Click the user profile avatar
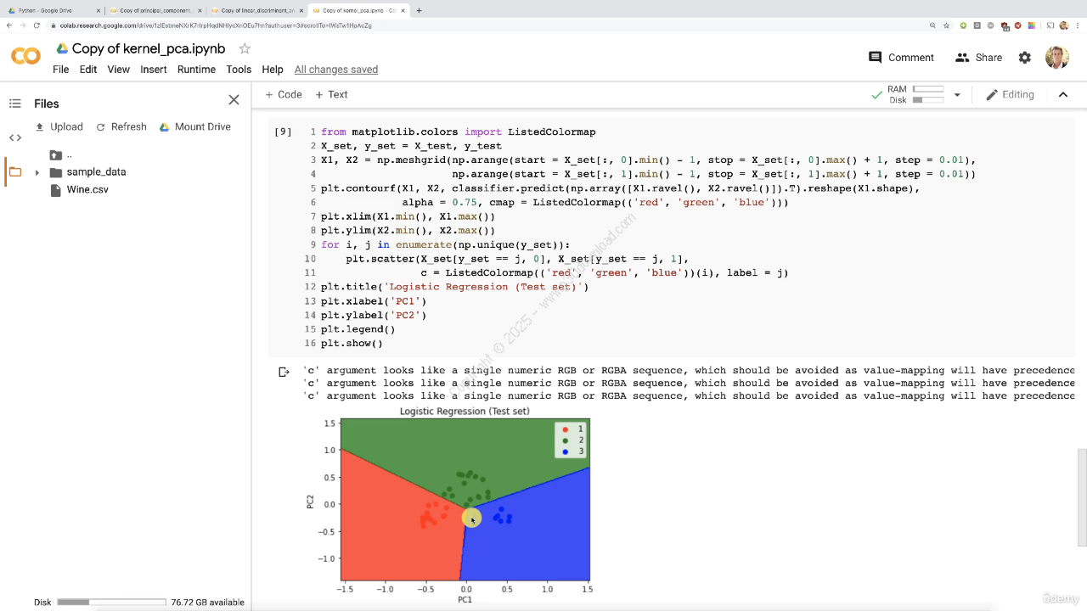This screenshot has width=1087, height=611. [1056, 58]
